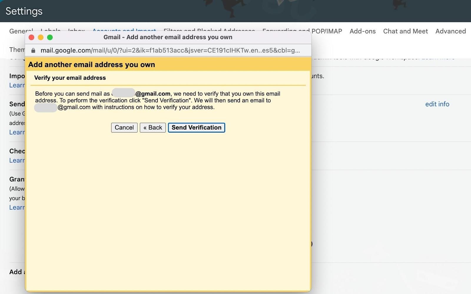The width and height of the screenshot is (471, 294).
Task: Click the Send Verification button
Action: click(x=196, y=128)
